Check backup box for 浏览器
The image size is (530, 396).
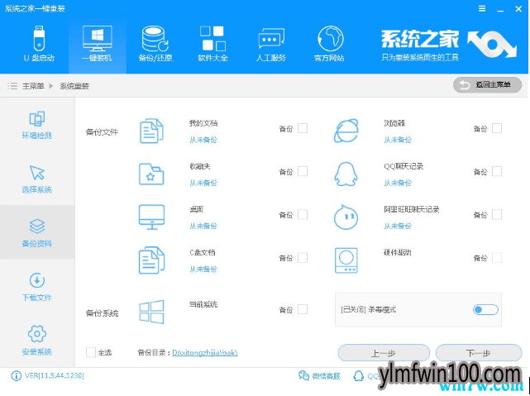(497, 128)
